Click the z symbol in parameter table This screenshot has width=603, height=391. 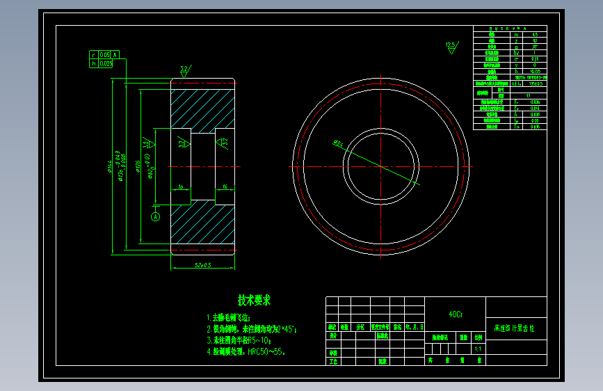[516, 41]
